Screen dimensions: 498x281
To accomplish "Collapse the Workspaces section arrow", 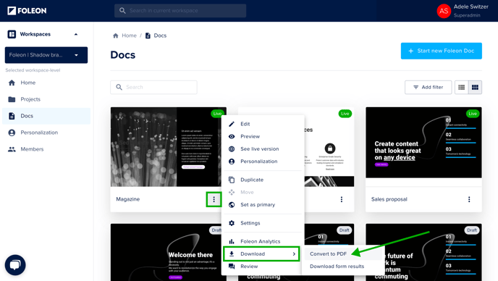I will click(76, 34).
